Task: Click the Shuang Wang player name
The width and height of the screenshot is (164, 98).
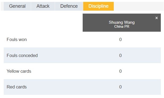Action: pyautogui.click(x=122, y=22)
